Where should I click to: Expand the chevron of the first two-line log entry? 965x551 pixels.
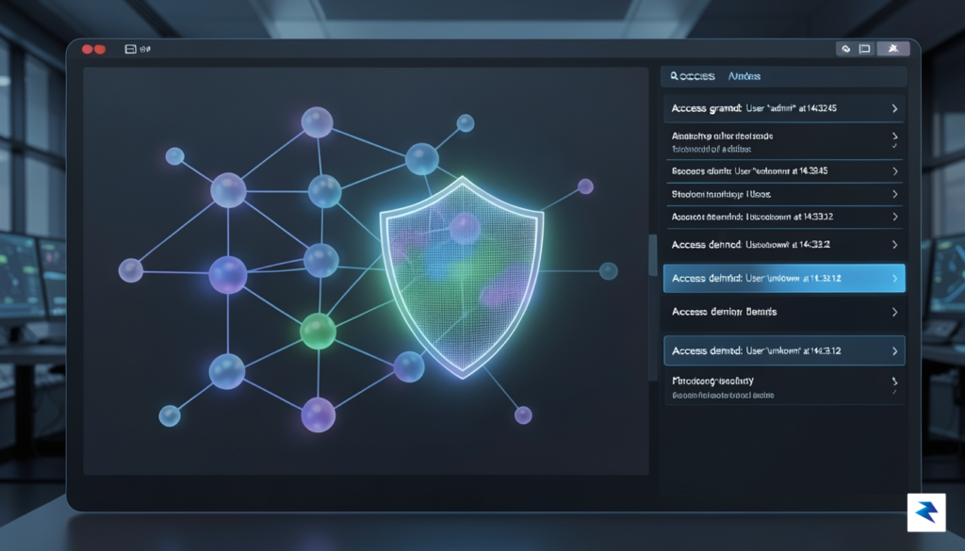(894, 137)
